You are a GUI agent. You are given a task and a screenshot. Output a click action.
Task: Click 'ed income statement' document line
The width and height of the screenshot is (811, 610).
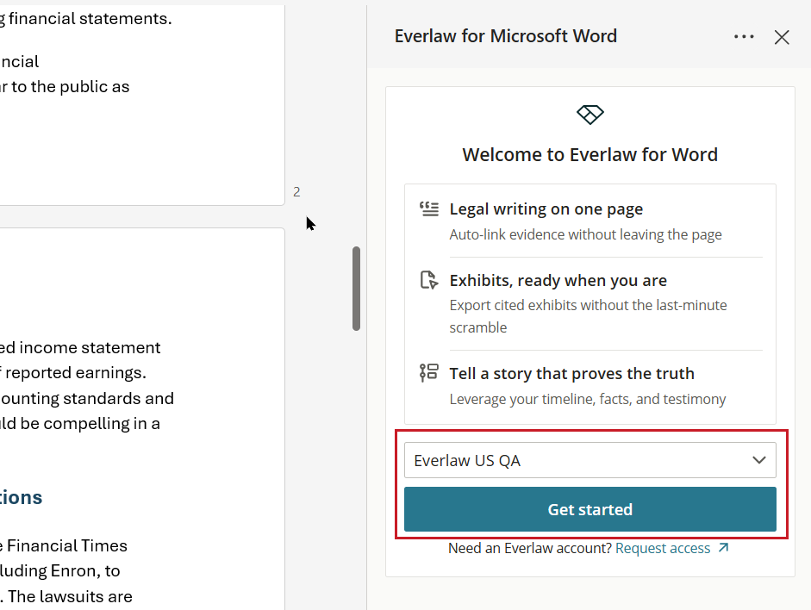[x=80, y=348]
